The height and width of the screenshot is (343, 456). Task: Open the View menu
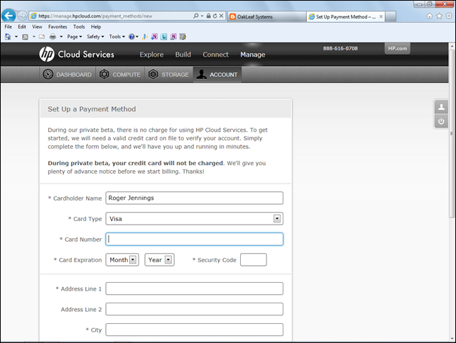pyautogui.click(x=37, y=27)
